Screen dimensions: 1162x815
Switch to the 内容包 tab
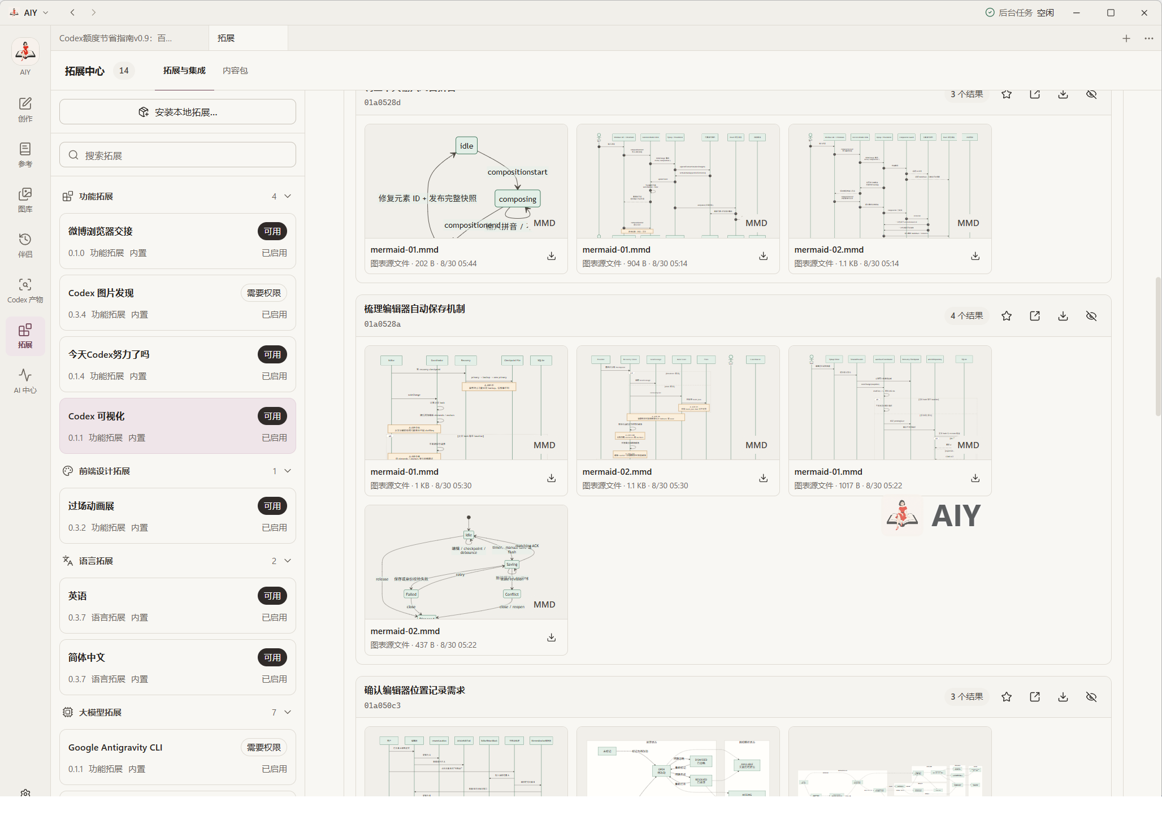click(235, 71)
